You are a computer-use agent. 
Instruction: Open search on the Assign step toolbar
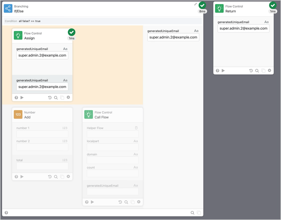pos(56,97)
